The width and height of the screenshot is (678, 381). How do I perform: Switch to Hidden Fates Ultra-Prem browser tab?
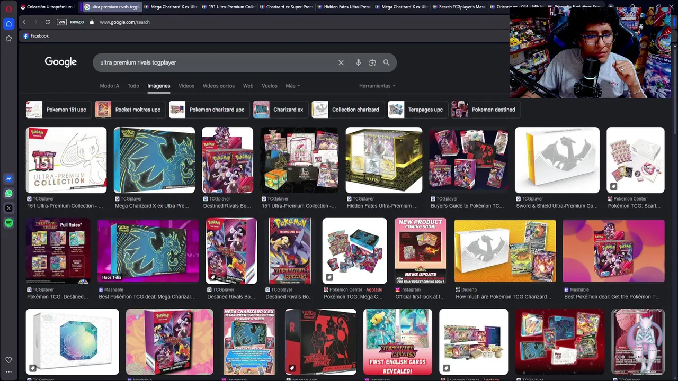(344, 7)
